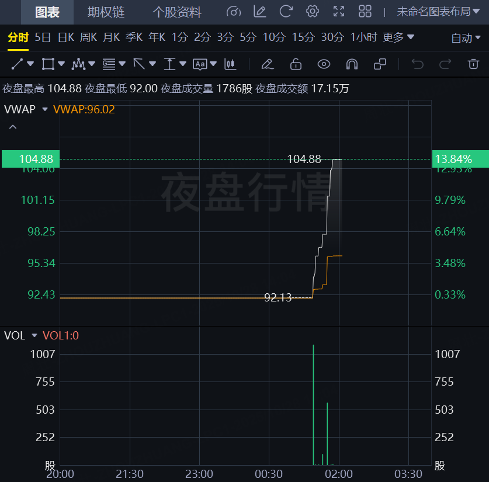The width and height of the screenshot is (489, 482).
Task: Select the Aa text annotation tool
Action: [200, 64]
